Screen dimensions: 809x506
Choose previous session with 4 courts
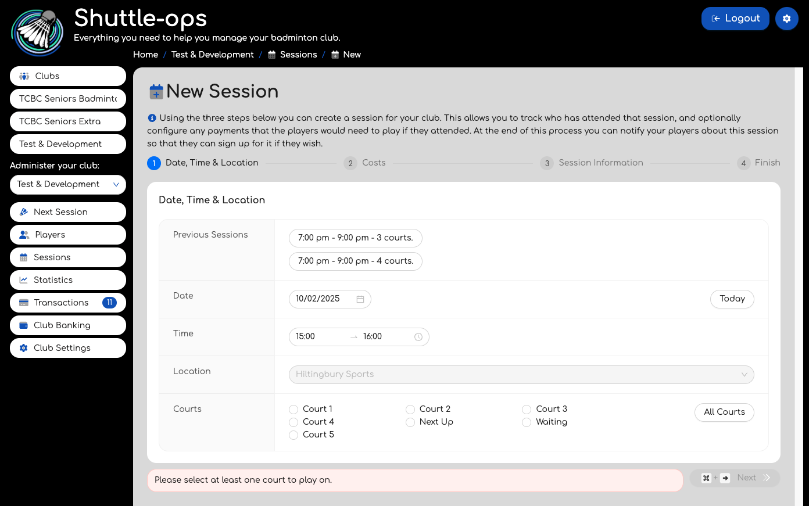tap(355, 261)
